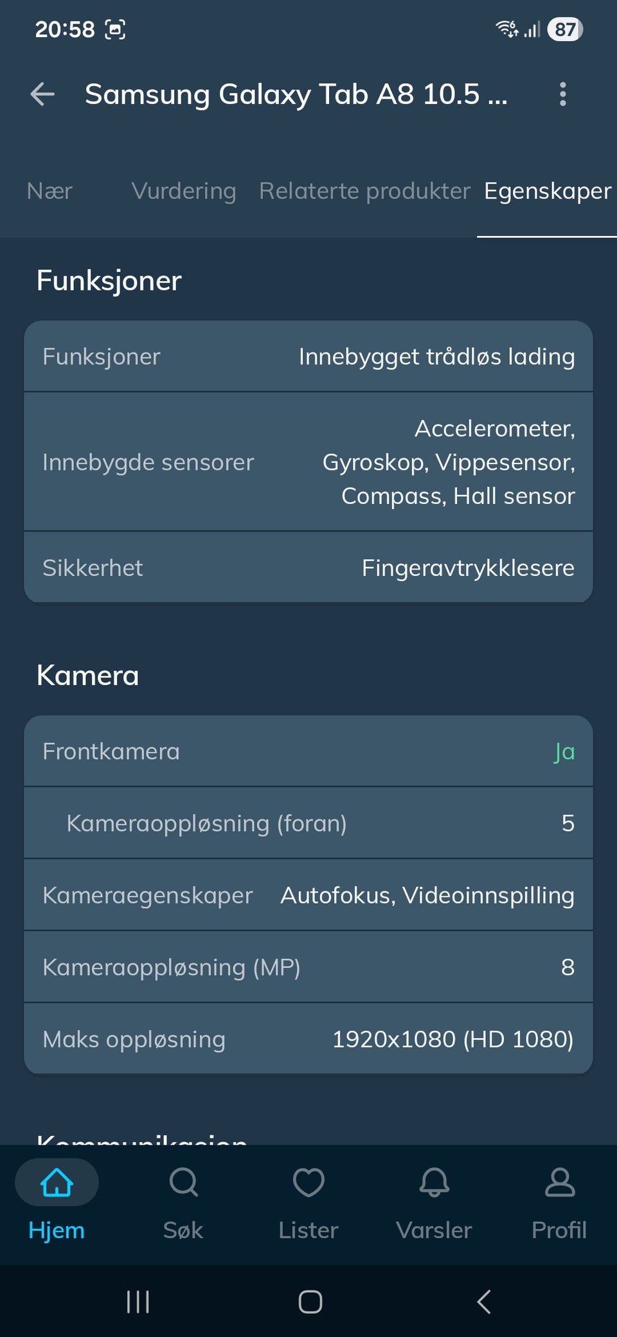Open Varsler bell notifications
Screen dimensions: 617x1337
[x=434, y=1183]
